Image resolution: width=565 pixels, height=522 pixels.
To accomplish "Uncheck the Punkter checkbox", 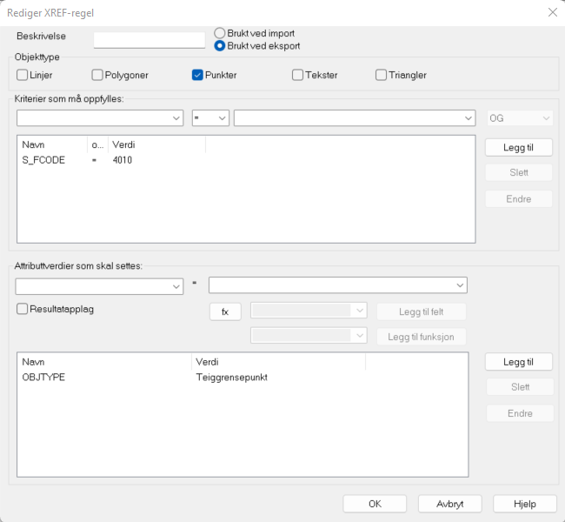I will [197, 75].
